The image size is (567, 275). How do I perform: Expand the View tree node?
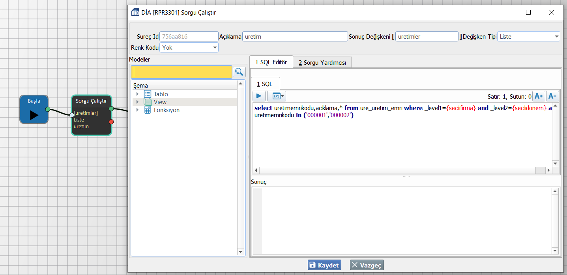click(137, 102)
